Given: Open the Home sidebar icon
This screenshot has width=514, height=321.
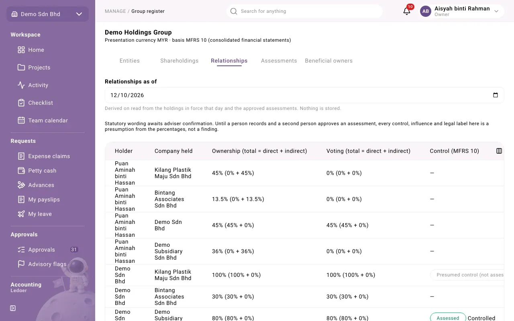Looking at the screenshot, I should (21, 50).
